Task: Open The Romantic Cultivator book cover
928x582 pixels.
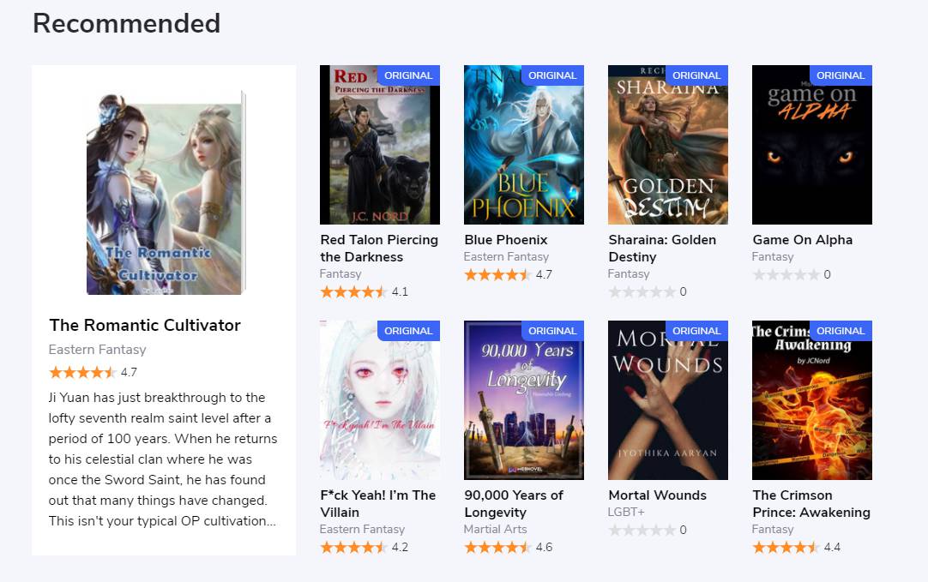Action: tap(166, 192)
